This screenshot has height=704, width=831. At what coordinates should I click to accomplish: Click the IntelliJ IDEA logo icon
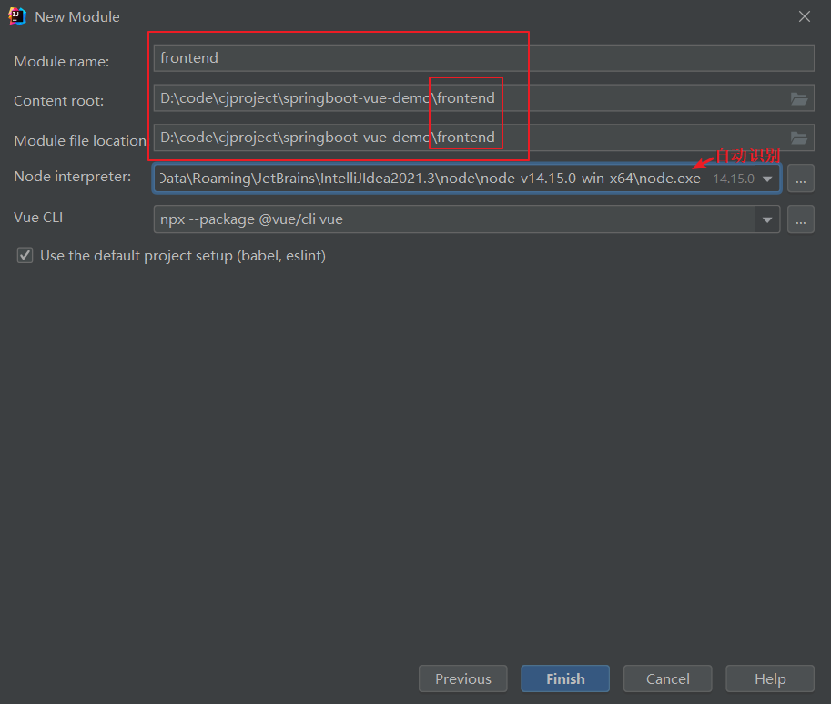[17, 16]
